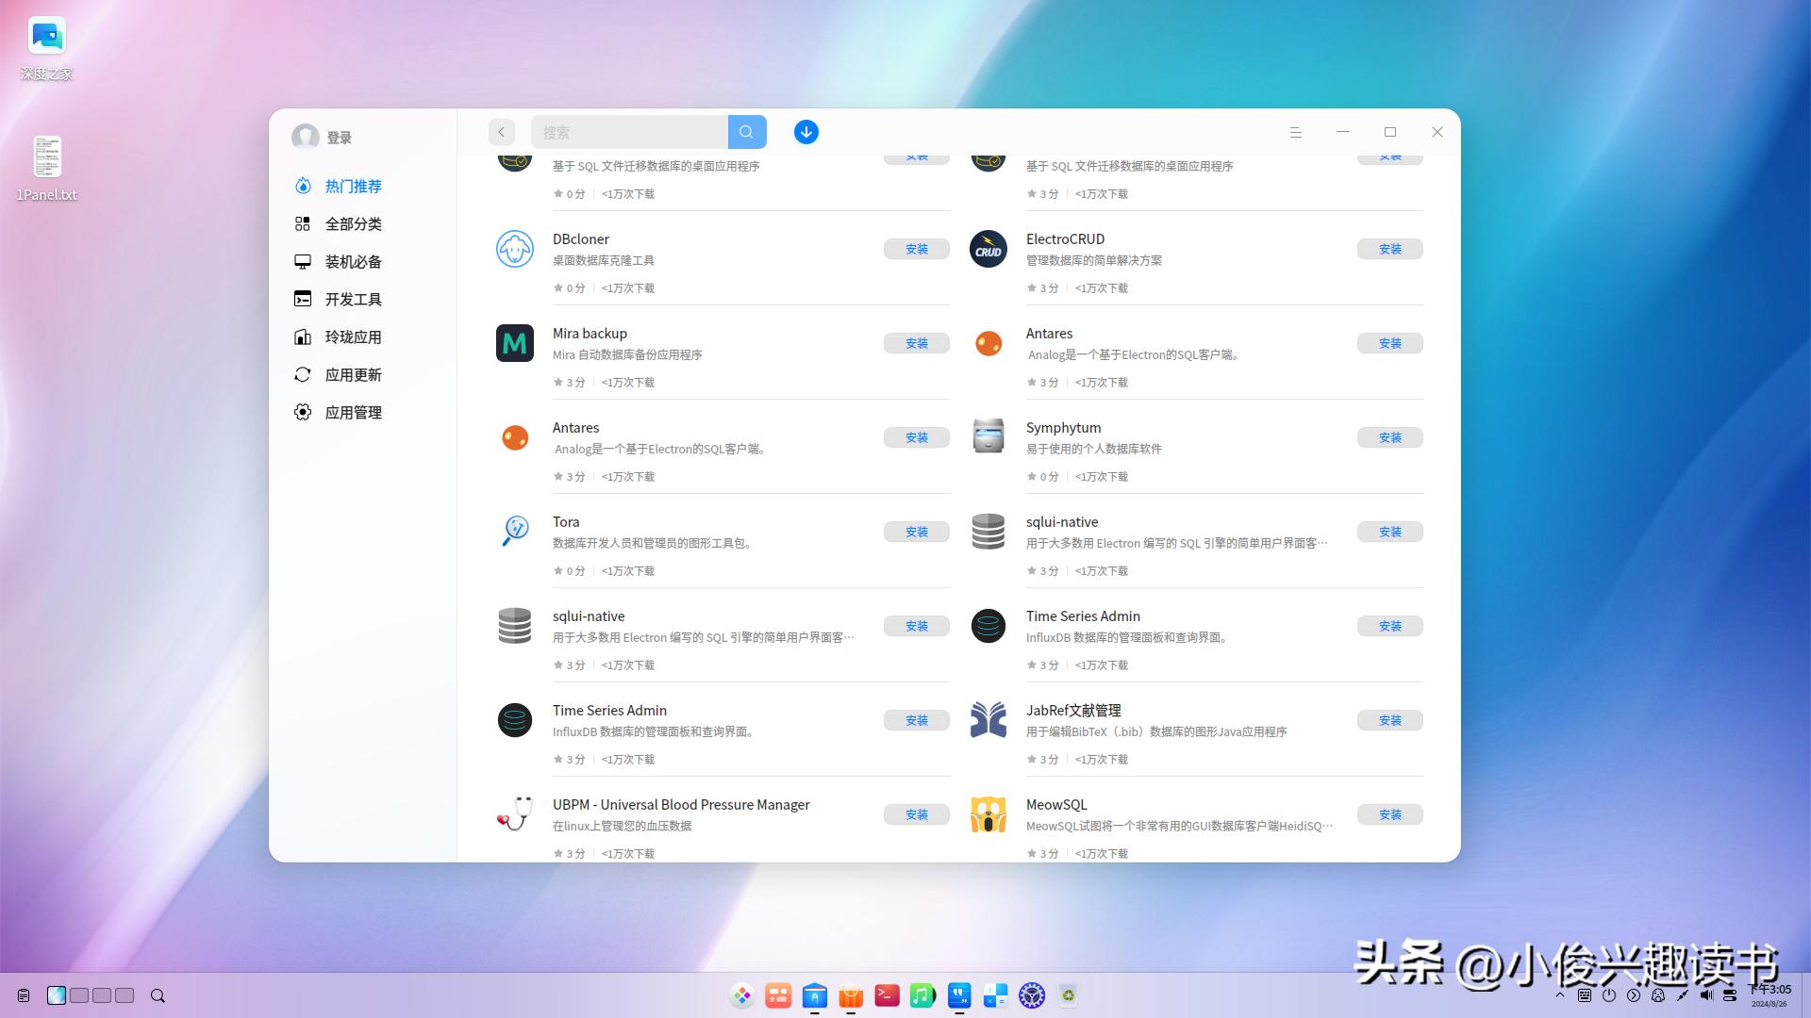The height and width of the screenshot is (1018, 1811).
Task: Open the multitasking view in the dock
Action: [778, 995]
